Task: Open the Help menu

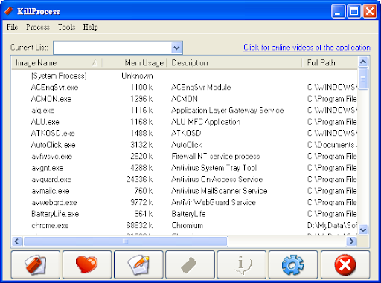Action: point(90,27)
